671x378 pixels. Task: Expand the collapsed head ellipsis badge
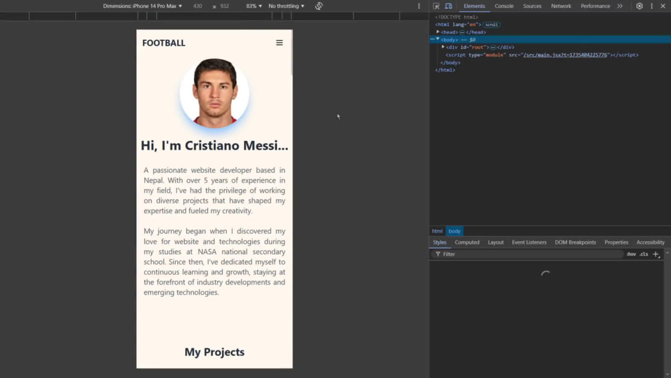(462, 32)
